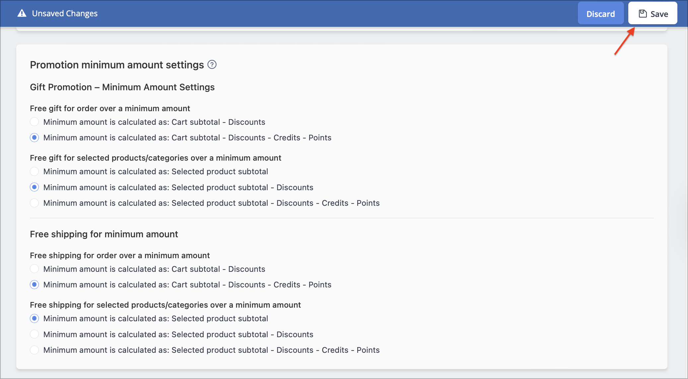
Task: Select free shipping order option including Credits - Points
Action: coord(34,284)
